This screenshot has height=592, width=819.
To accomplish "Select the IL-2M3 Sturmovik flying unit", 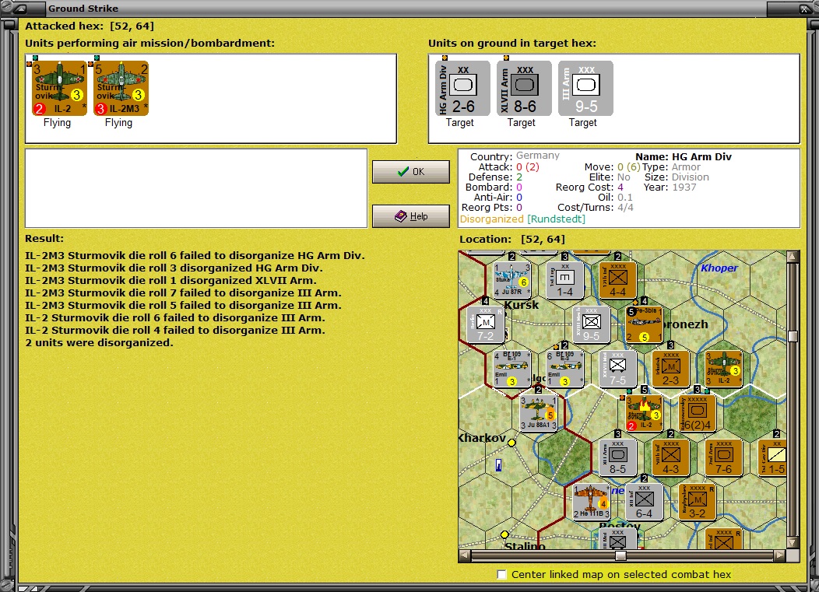I will click(121, 88).
